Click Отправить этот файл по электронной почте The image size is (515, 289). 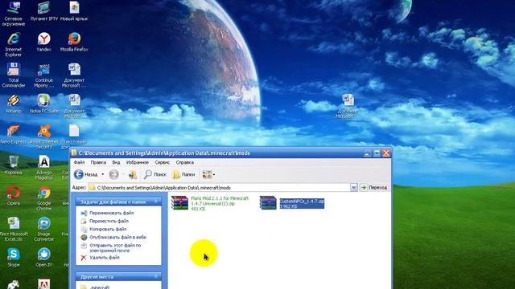click(x=115, y=248)
